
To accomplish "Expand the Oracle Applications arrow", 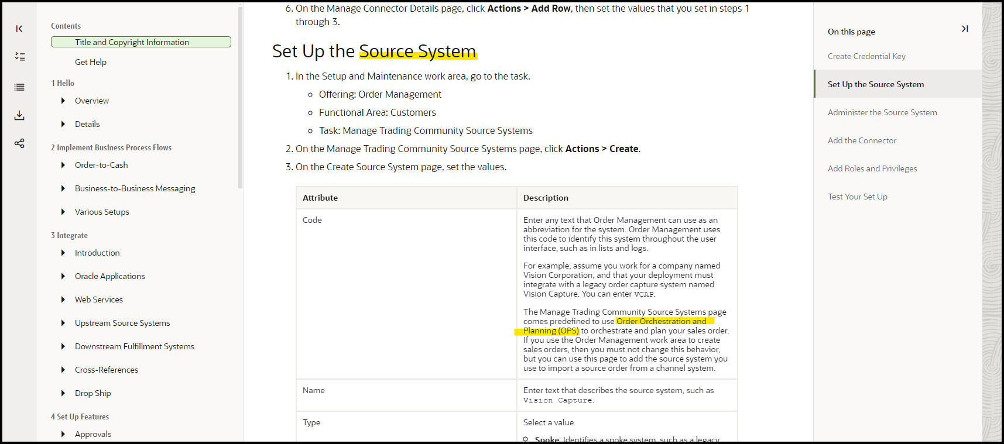I will (x=63, y=276).
